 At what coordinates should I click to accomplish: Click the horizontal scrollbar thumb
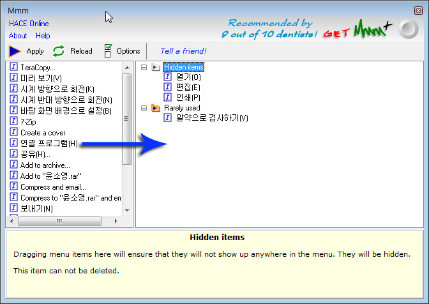click(59, 221)
